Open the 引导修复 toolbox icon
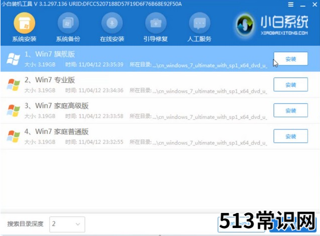The width and height of the screenshot is (320, 236). point(156,23)
